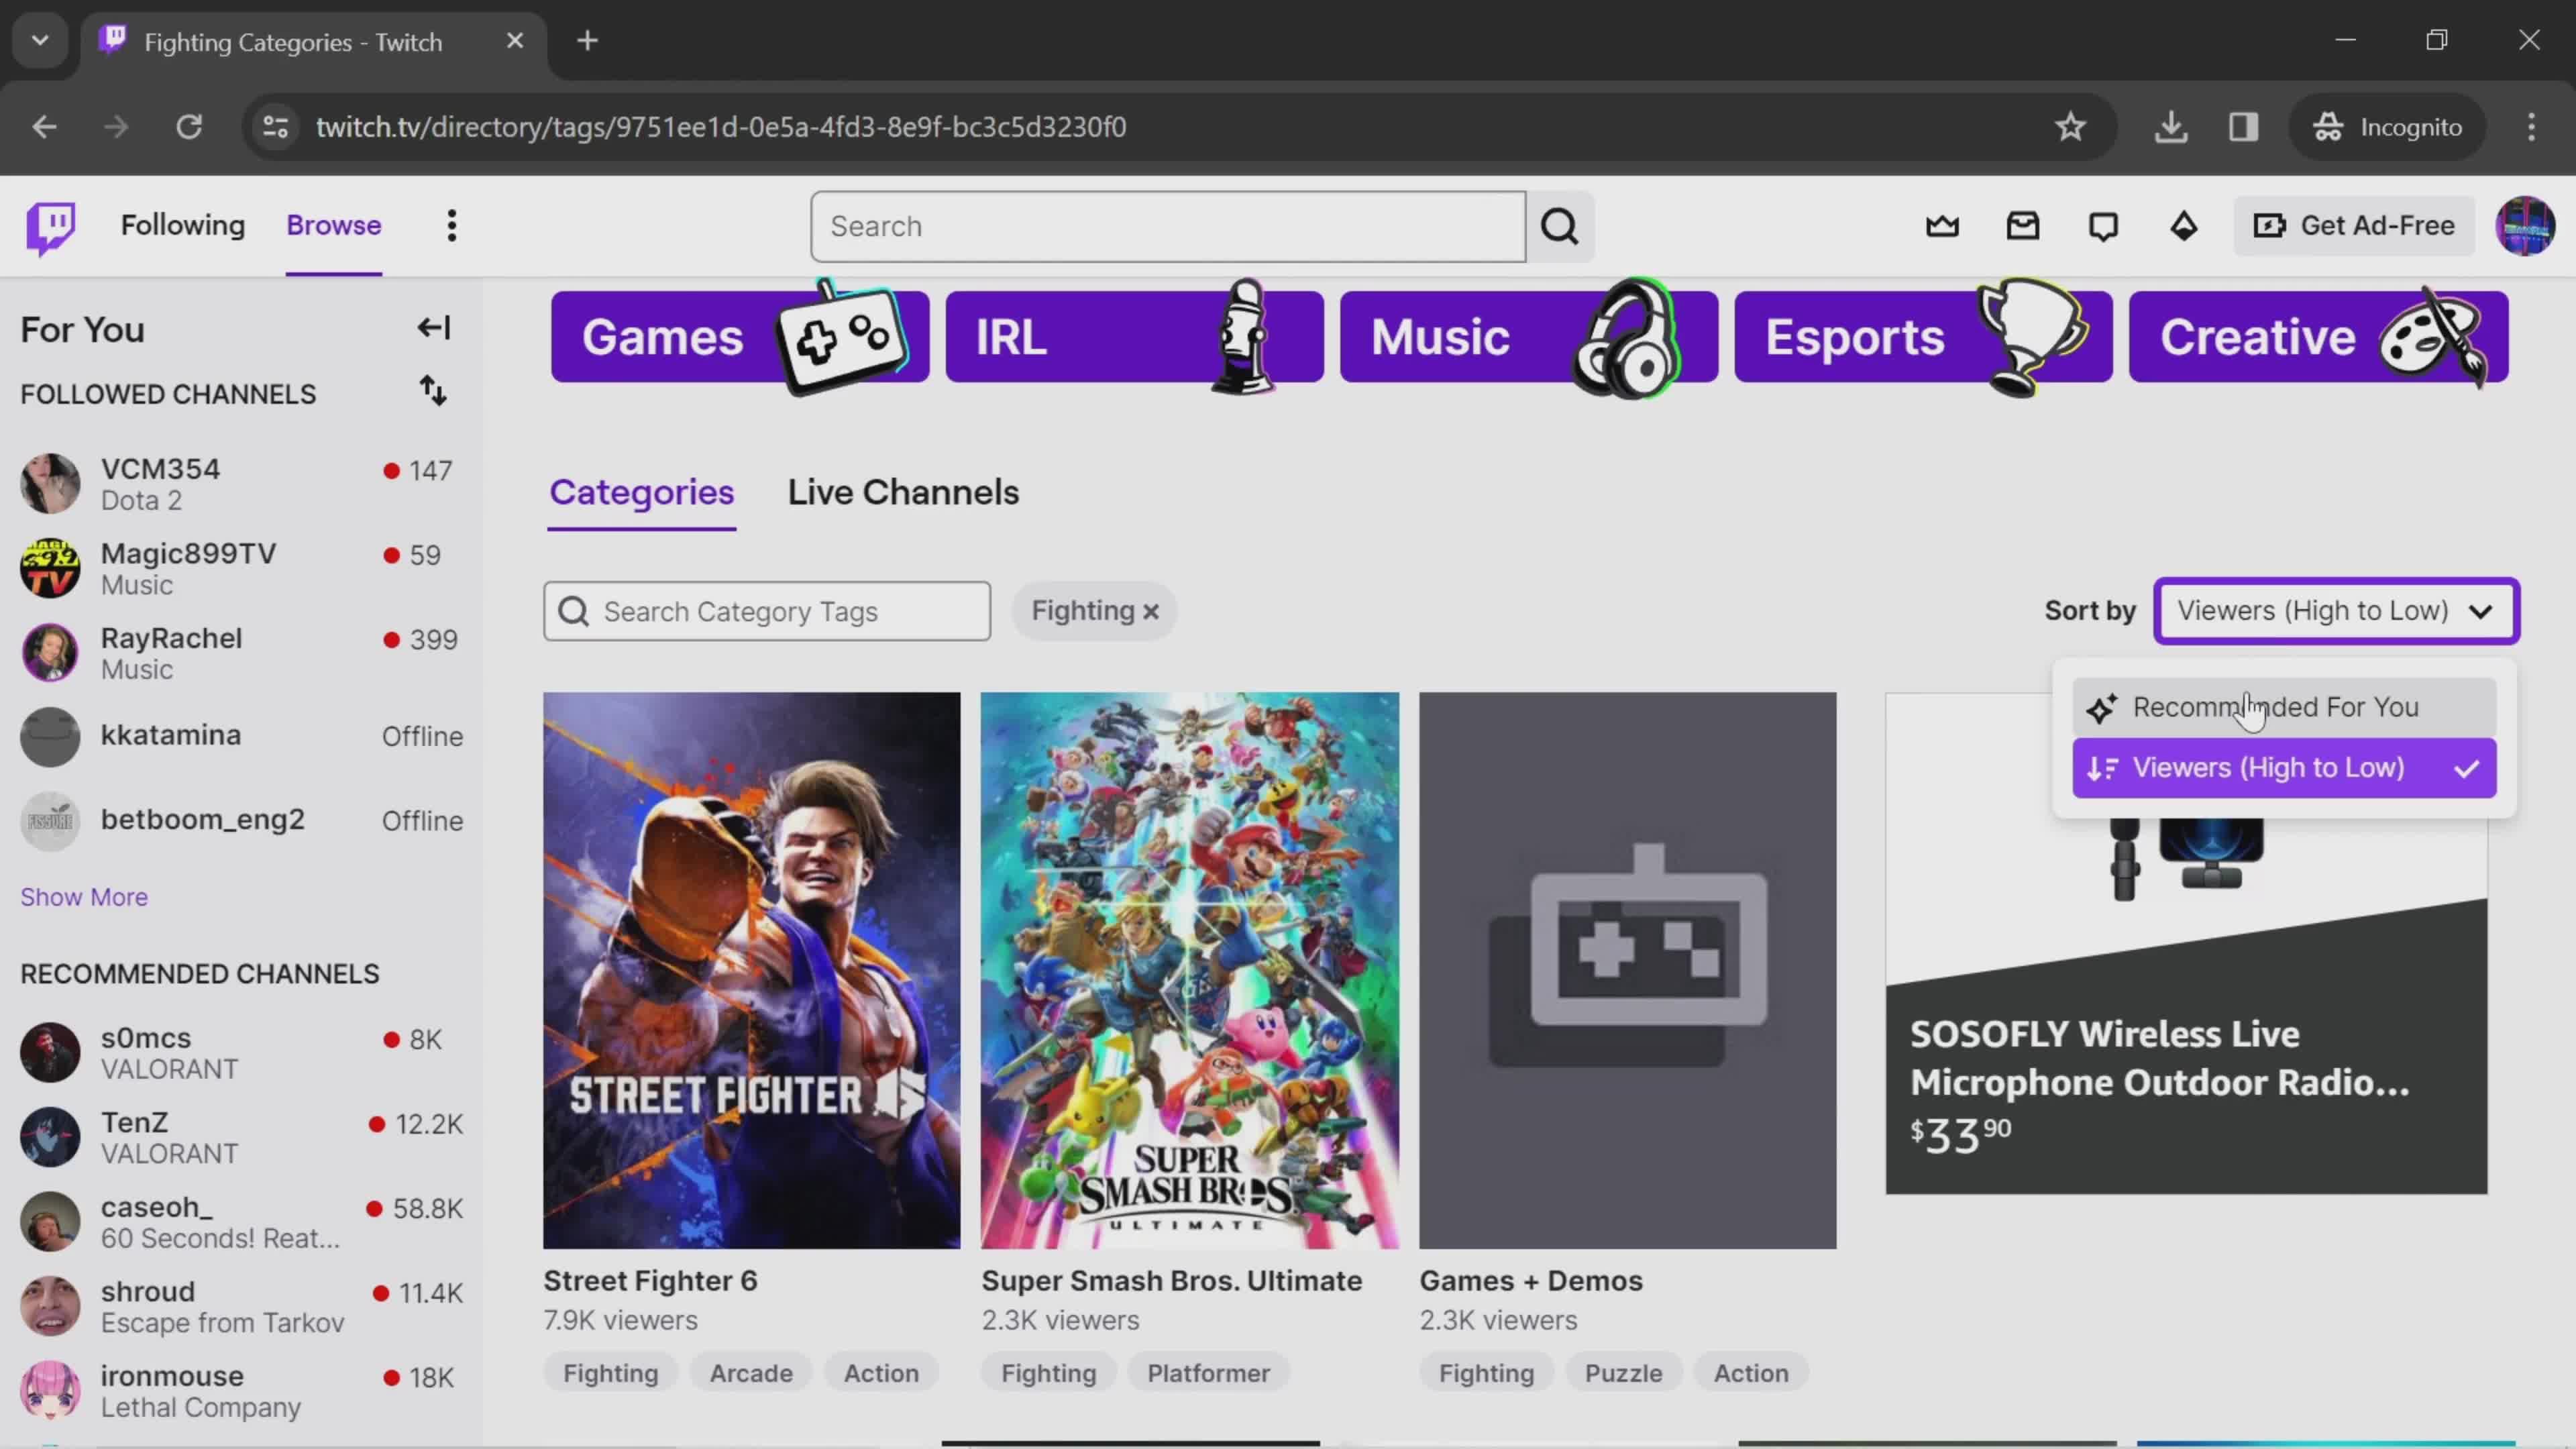This screenshot has width=2576, height=1449.
Task: Open the Games + Demos placeholder thumbnail
Action: pyautogui.click(x=1627, y=970)
